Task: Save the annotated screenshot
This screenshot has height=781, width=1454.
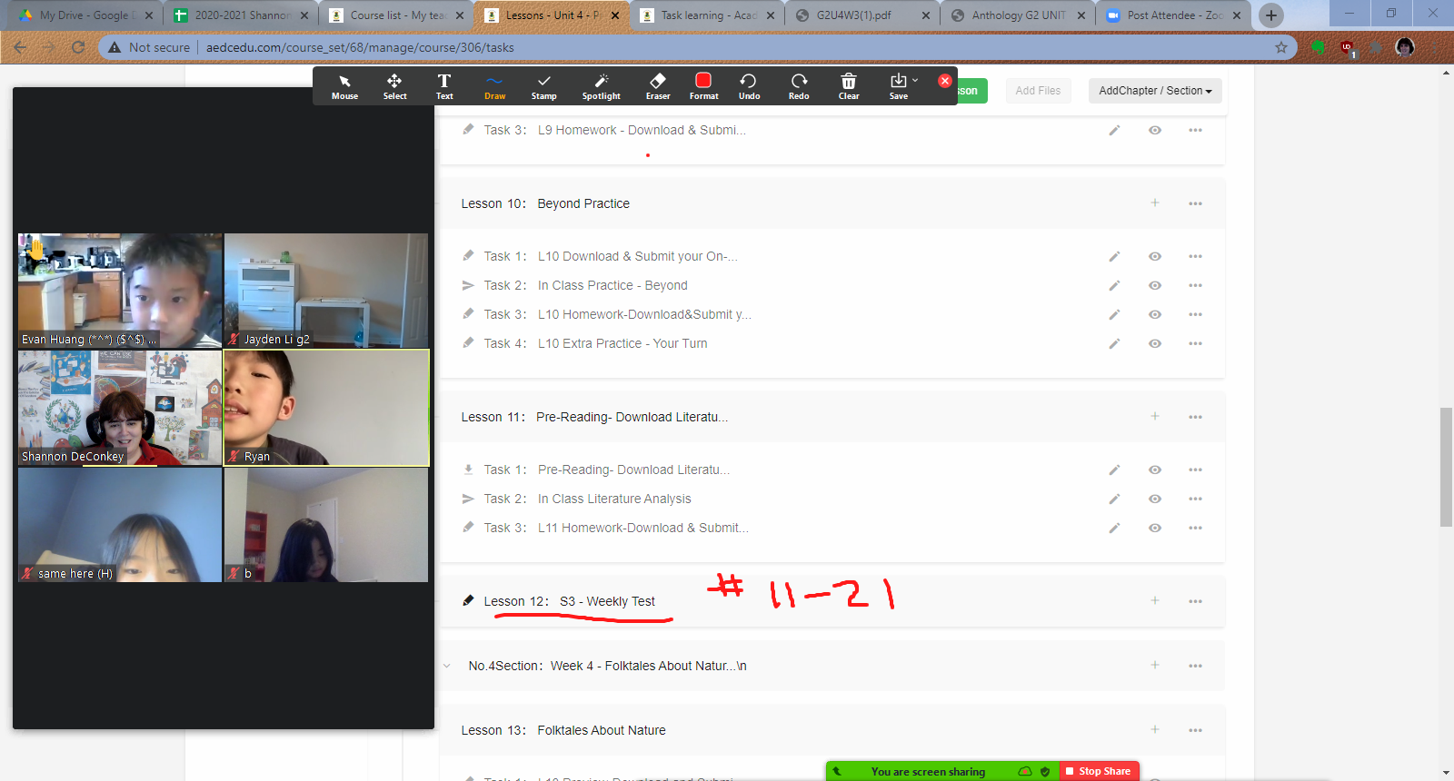Action: [898, 86]
